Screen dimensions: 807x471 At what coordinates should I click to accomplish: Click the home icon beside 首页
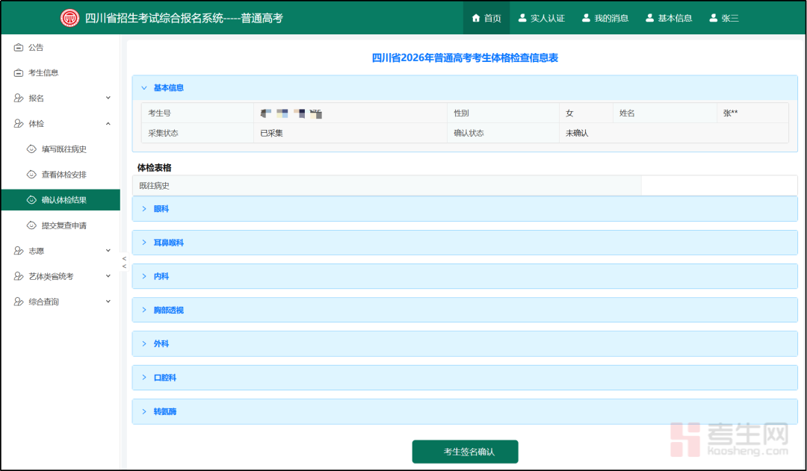475,17
